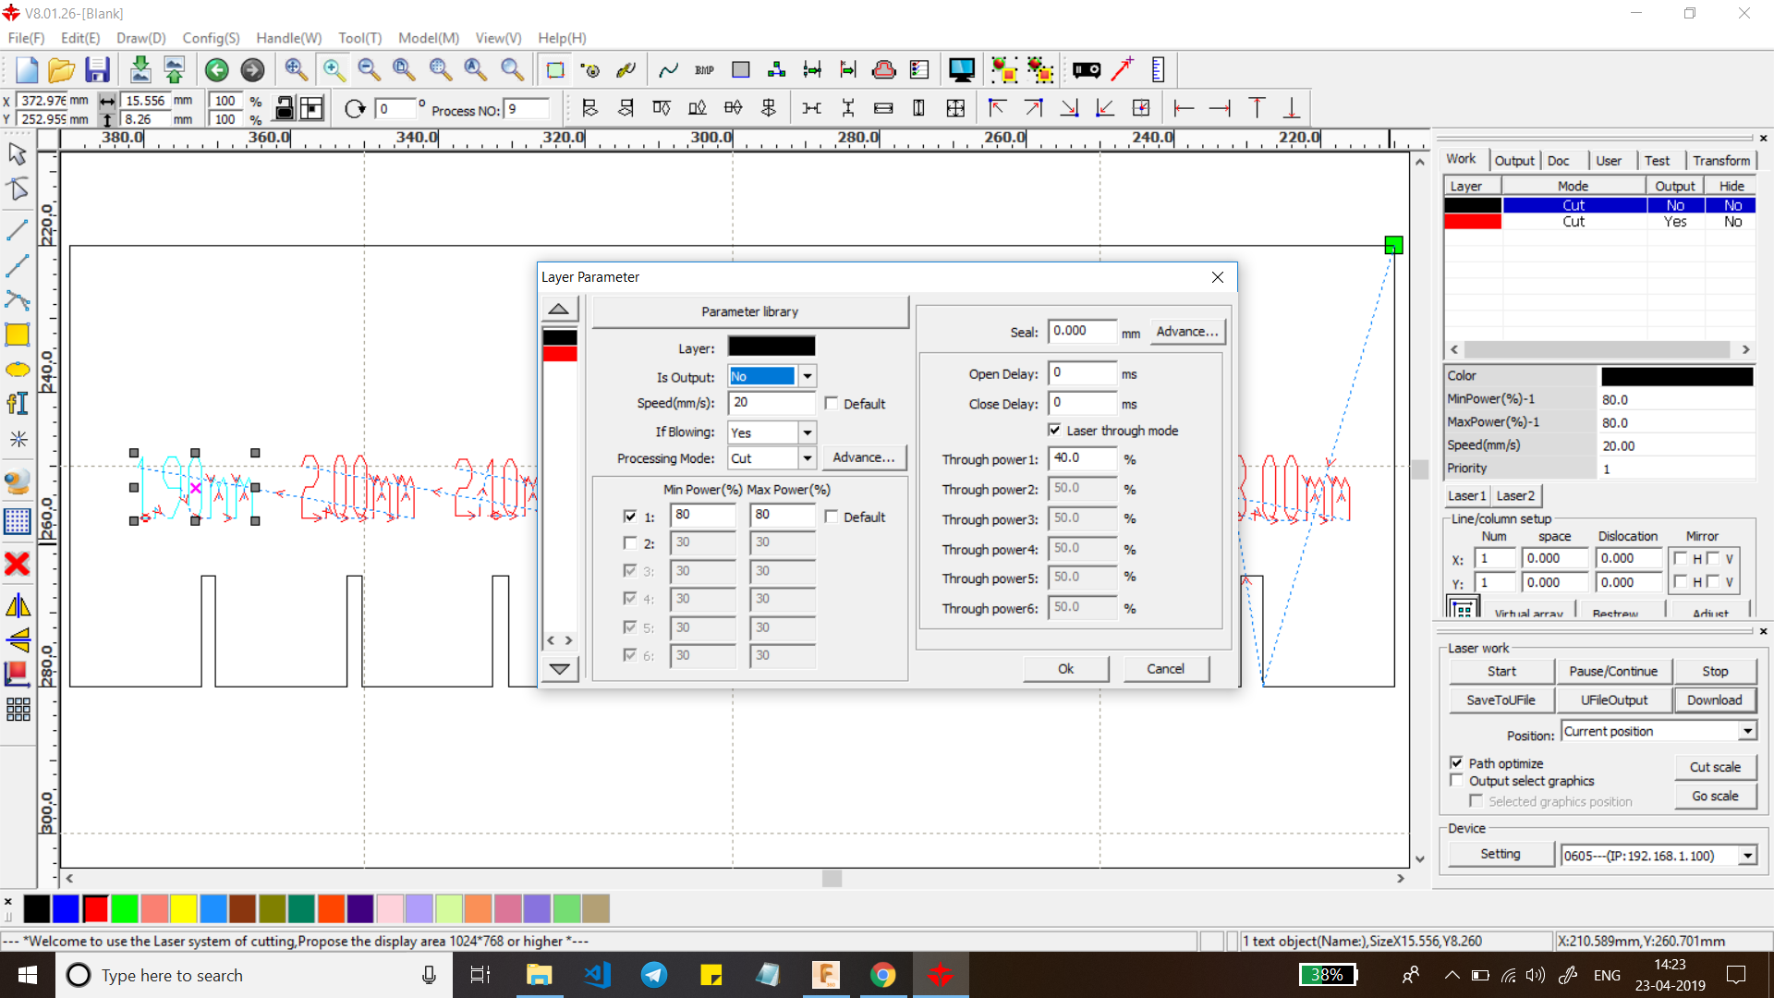The width and height of the screenshot is (1774, 998).
Task: Click the Undo green arrow icon
Action: pyautogui.click(x=217, y=70)
